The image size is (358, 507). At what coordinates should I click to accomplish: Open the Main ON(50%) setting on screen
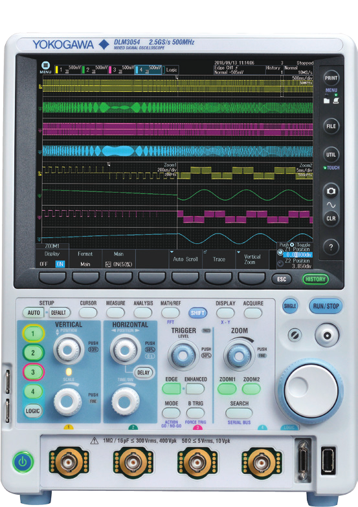118,259
